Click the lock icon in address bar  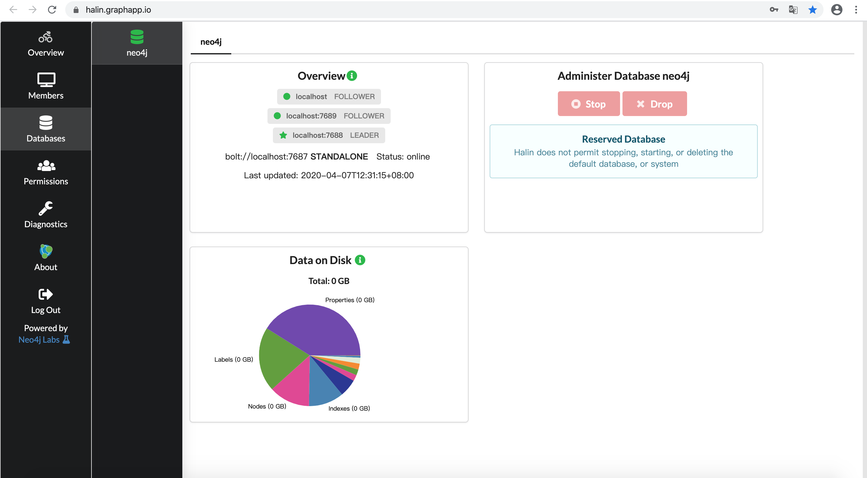tap(76, 10)
